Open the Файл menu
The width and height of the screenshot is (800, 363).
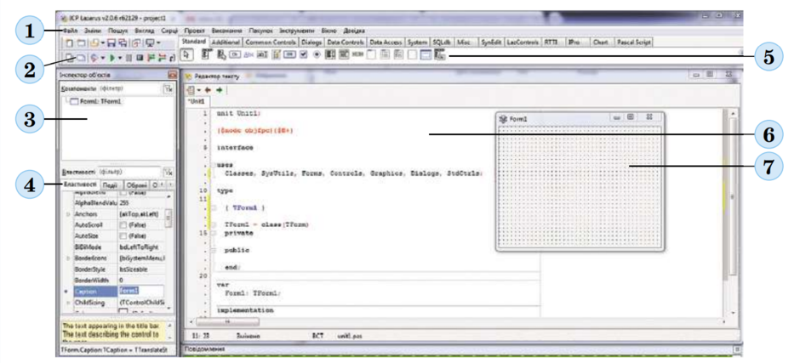pos(71,30)
